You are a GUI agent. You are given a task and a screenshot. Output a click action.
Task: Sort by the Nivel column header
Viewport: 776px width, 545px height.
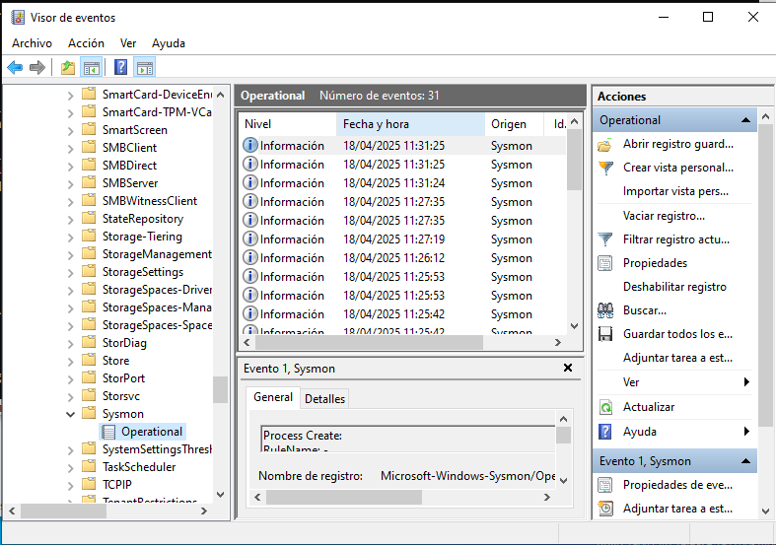(x=288, y=124)
